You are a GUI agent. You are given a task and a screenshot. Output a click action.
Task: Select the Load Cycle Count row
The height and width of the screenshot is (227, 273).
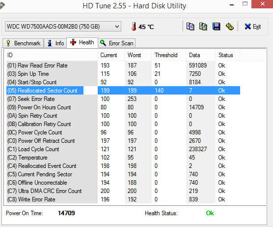[x=123, y=149]
